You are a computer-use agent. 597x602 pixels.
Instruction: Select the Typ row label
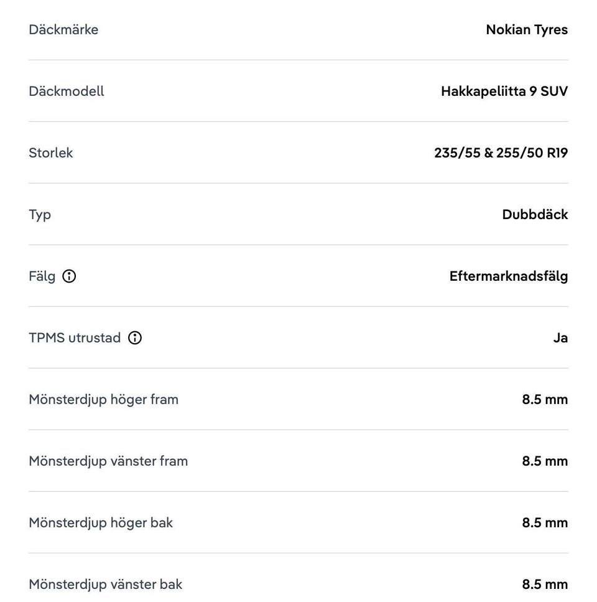pos(40,215)
